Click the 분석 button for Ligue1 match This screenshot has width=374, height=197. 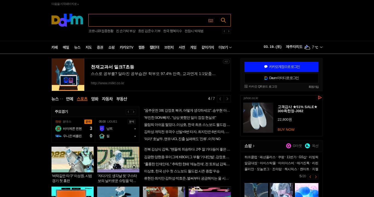pyautogui.click(x=132, y=122)
